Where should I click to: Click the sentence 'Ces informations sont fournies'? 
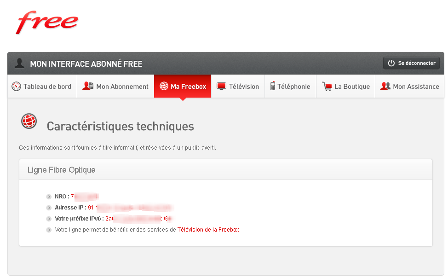pos(117,147)
